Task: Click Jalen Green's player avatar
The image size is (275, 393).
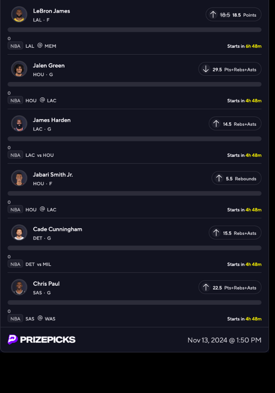Action: coord(19,69)
